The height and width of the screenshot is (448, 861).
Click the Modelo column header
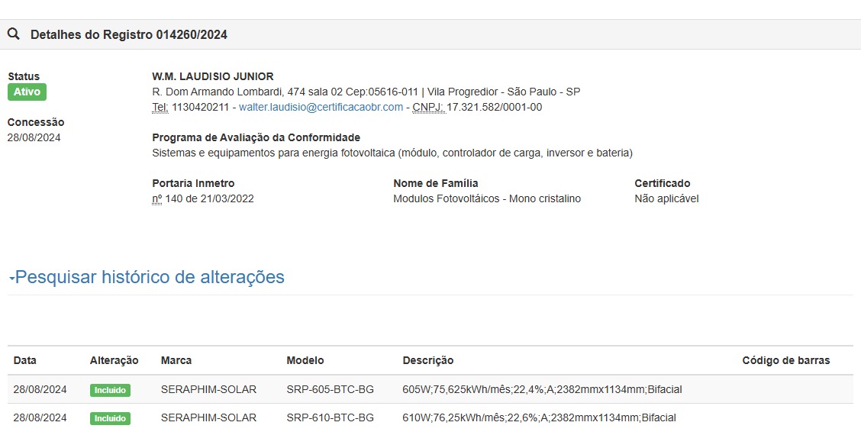pos(305,360)
